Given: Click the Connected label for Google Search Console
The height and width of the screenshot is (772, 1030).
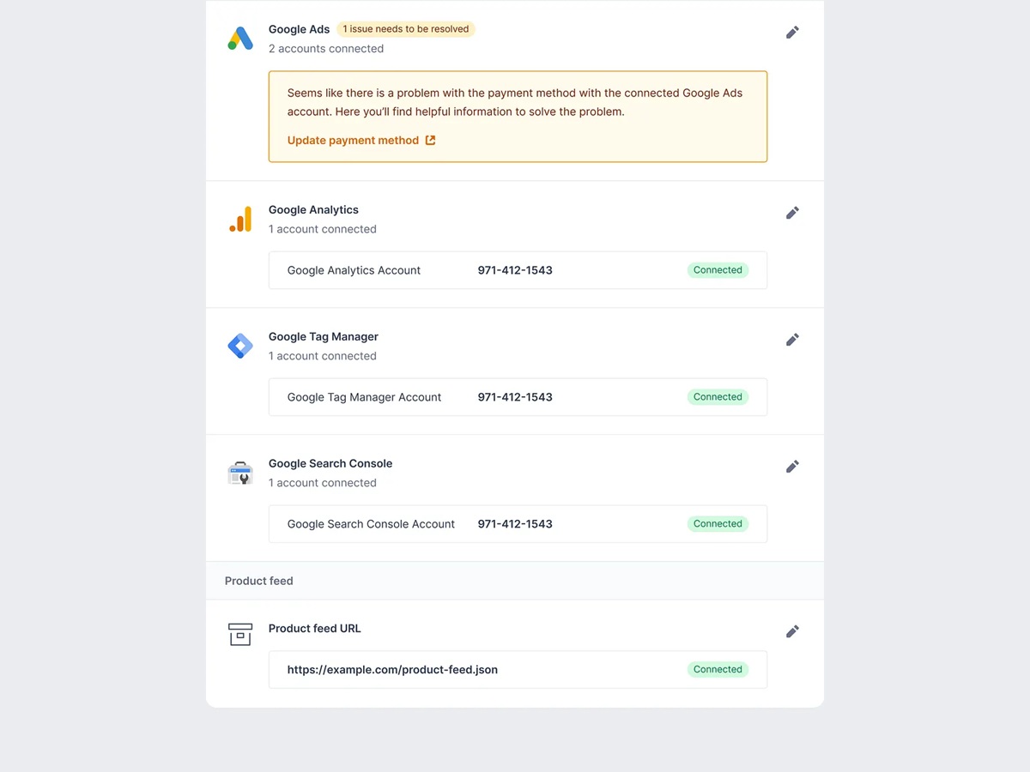Looking at the screenshot, I should [x=718, y=523].
